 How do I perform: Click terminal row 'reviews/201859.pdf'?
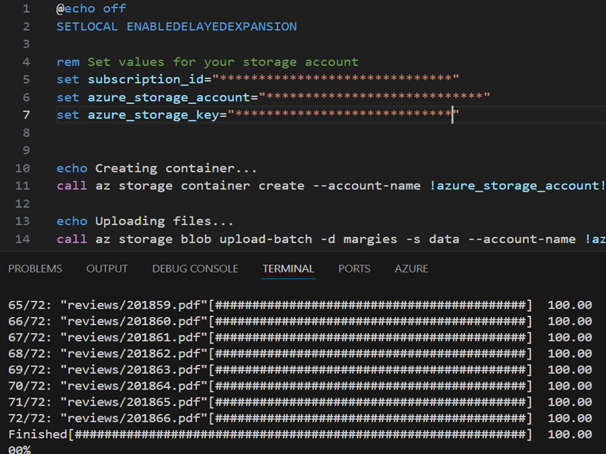(300, 305)
